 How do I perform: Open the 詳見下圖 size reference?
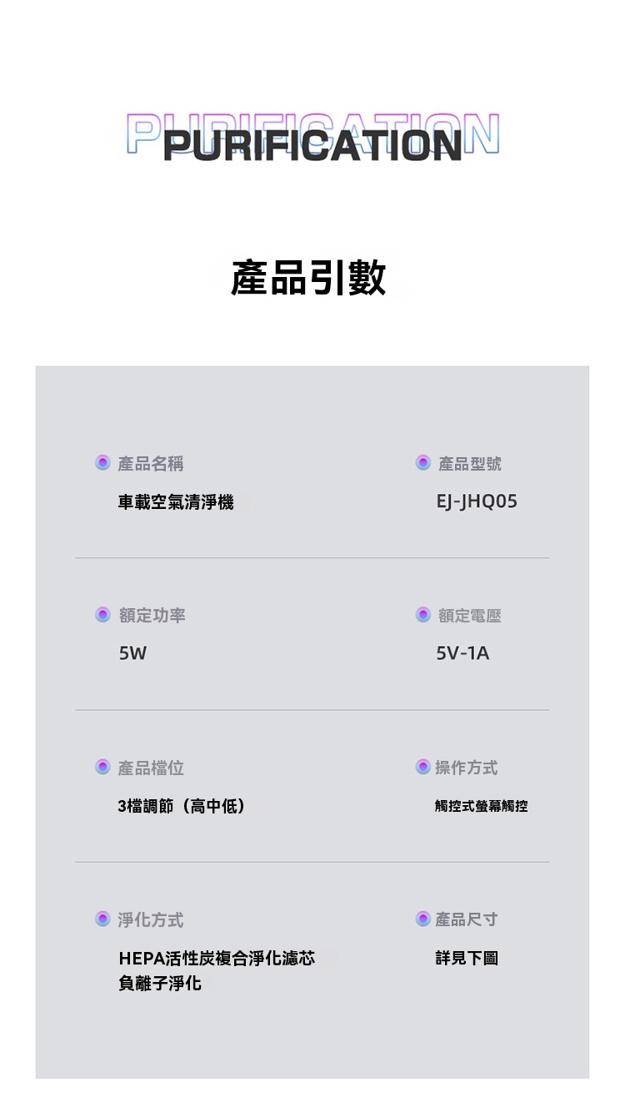(467, 958)
